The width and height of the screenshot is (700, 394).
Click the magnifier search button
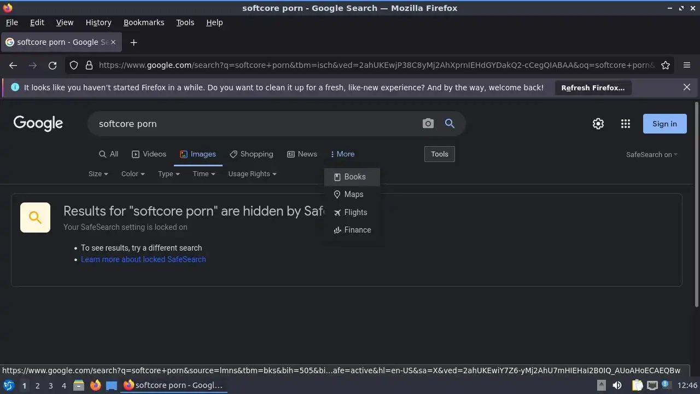[450, 124]
